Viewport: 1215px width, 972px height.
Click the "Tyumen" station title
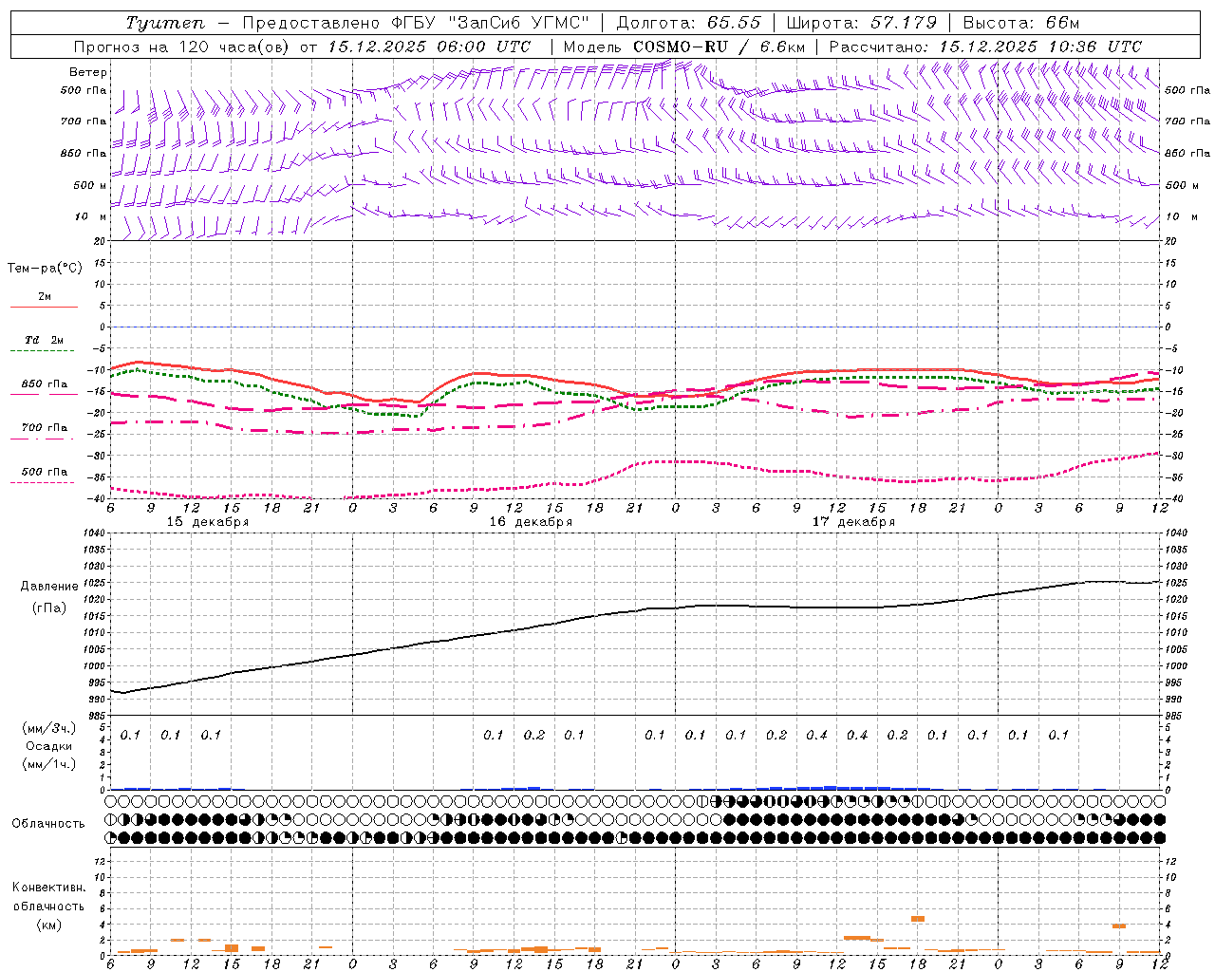tap(165, 23)
